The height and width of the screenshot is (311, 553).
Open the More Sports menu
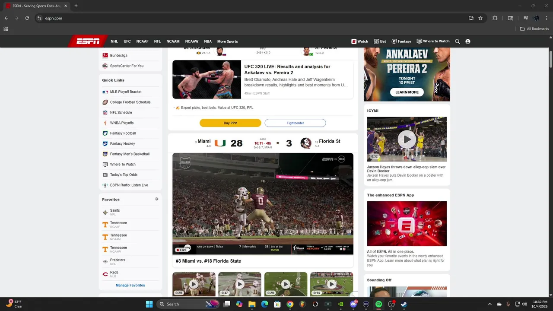(227, 41)
